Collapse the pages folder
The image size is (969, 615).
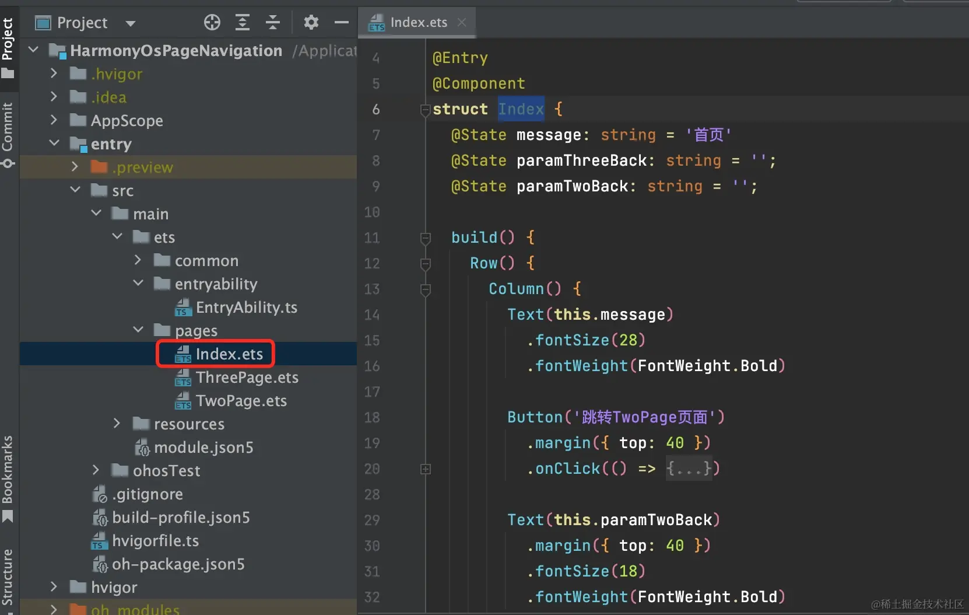[138, 330]
